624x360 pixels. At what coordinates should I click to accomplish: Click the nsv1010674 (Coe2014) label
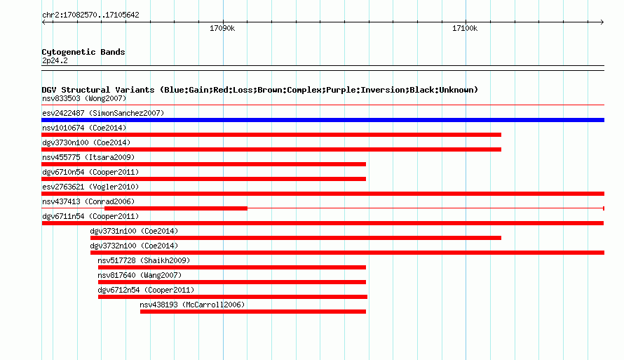coord(84,128)
